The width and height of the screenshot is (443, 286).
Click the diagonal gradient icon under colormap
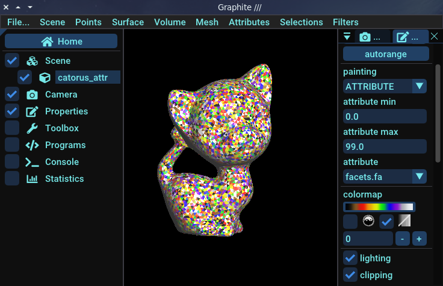404,221
